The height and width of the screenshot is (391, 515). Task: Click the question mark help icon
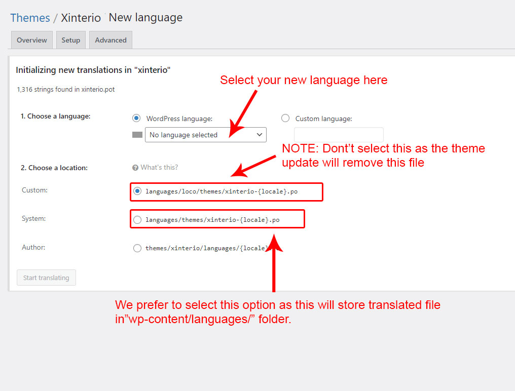click(x=135, y=167)
